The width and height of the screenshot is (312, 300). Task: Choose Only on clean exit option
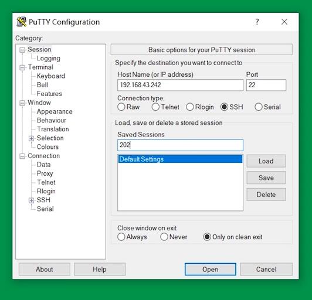[x=207, y=237]
